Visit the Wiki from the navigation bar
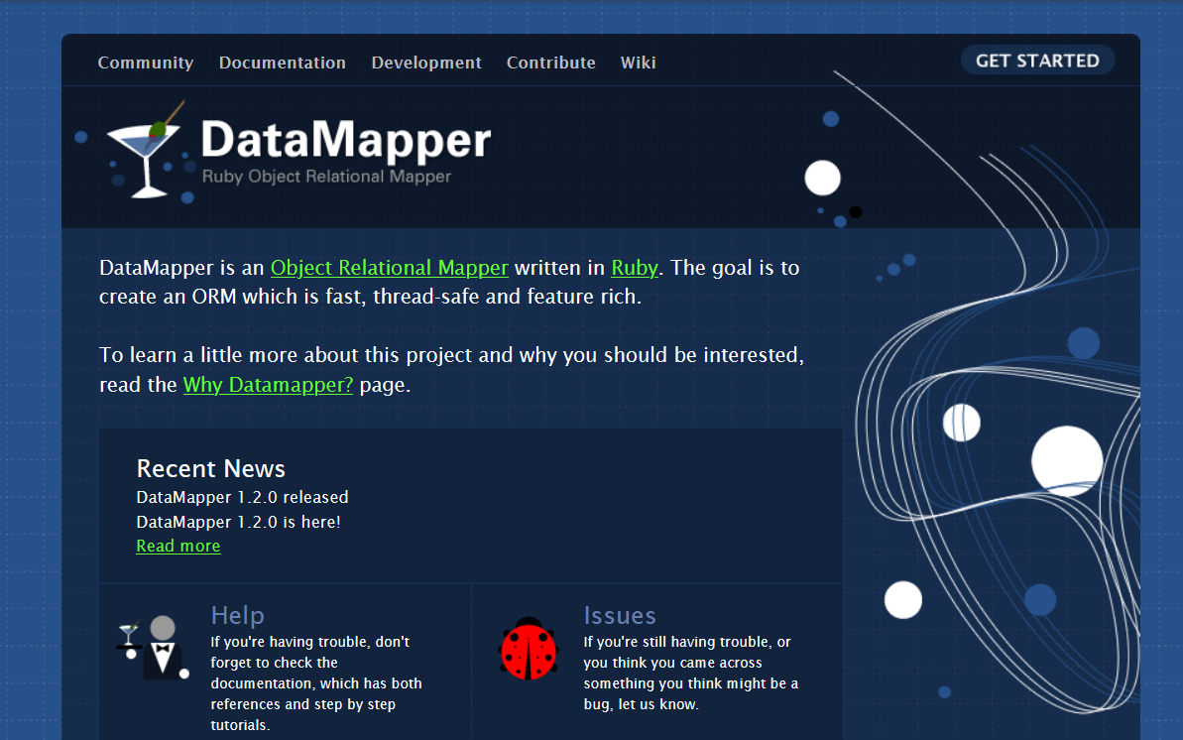This screenshot has height=740, width=1183. pyautogui.click(x=638, y=62)
